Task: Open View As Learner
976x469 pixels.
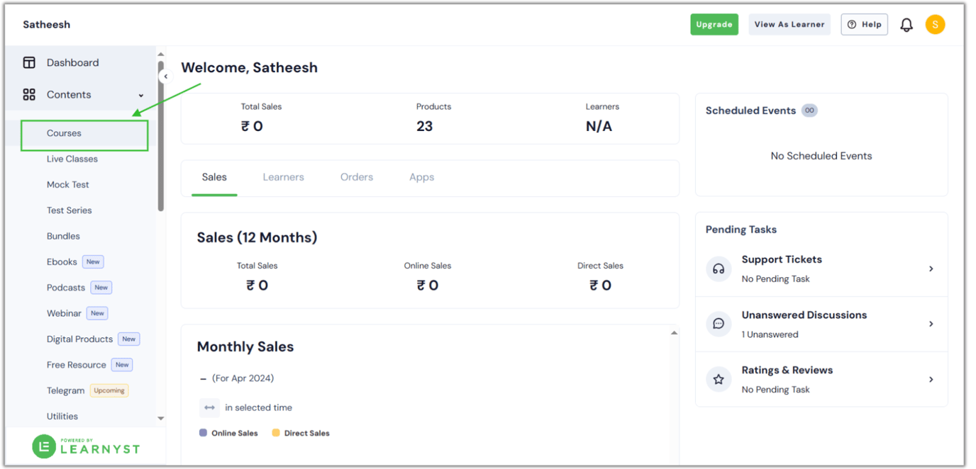Action: (x=789, y=23)
